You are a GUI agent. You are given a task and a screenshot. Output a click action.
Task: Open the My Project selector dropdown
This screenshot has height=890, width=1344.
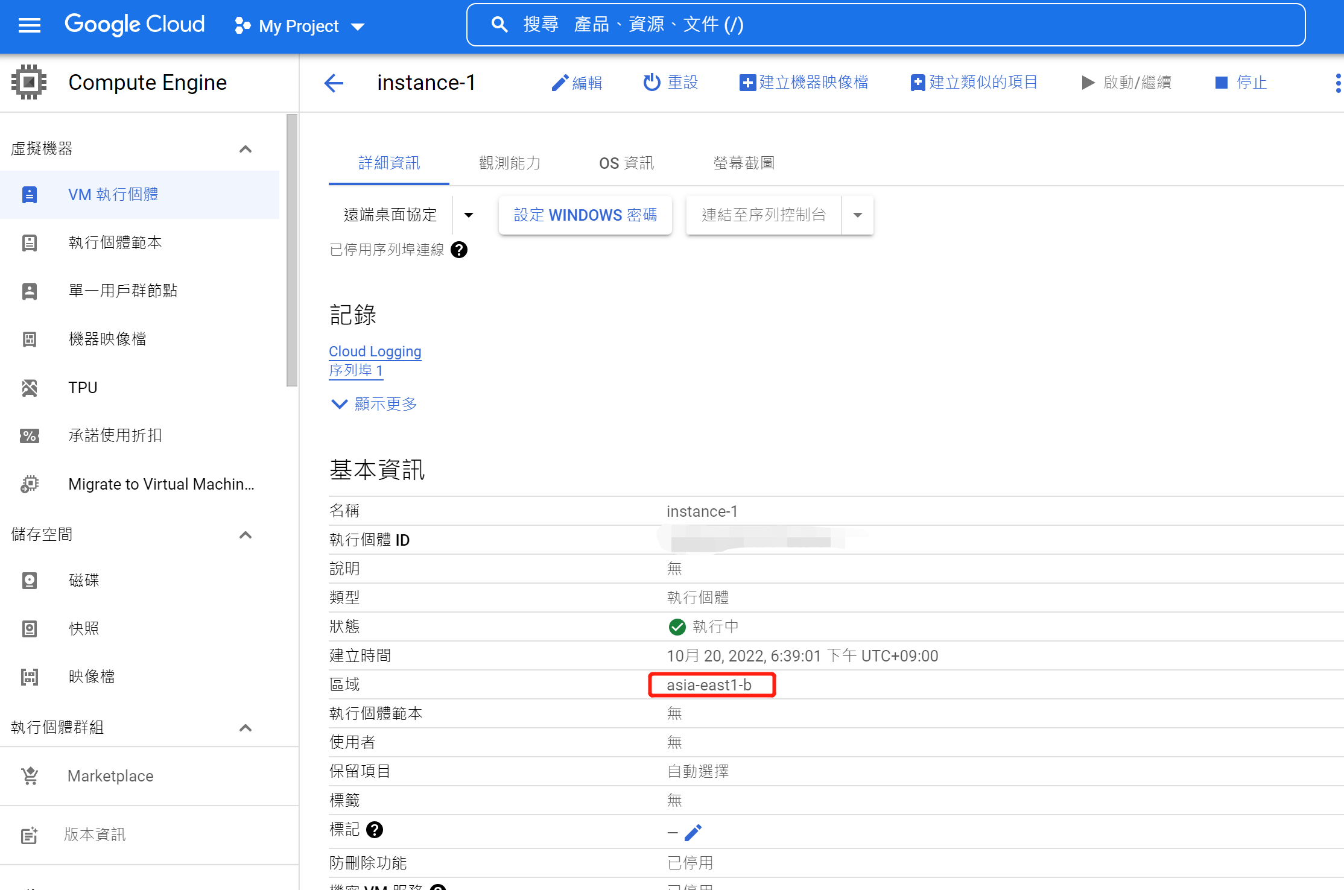(300, 26)
